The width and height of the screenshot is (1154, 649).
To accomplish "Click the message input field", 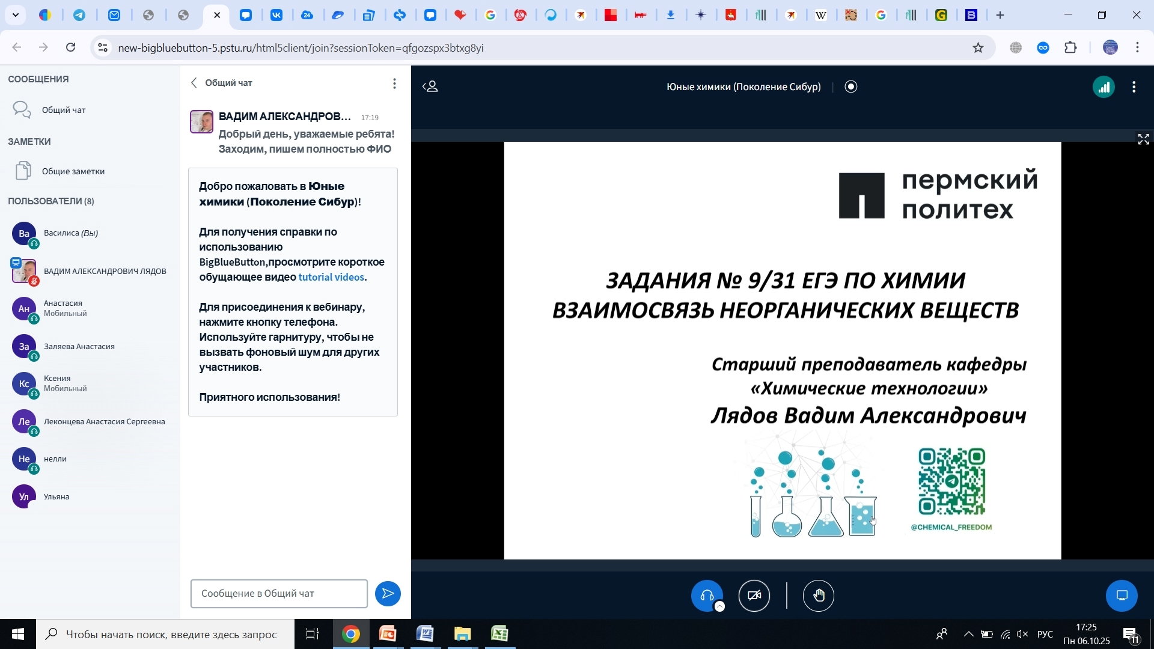I will point(279,594).
